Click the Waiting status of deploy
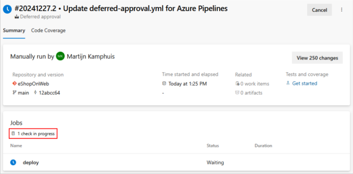Screen dimensions: 353x174 coord(215,163)
